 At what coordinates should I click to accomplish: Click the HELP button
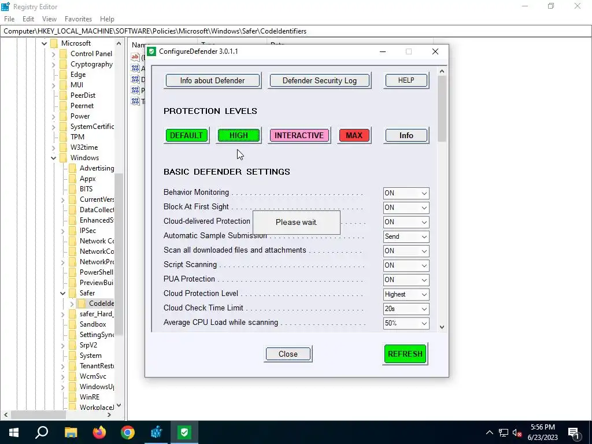(406, 80)
